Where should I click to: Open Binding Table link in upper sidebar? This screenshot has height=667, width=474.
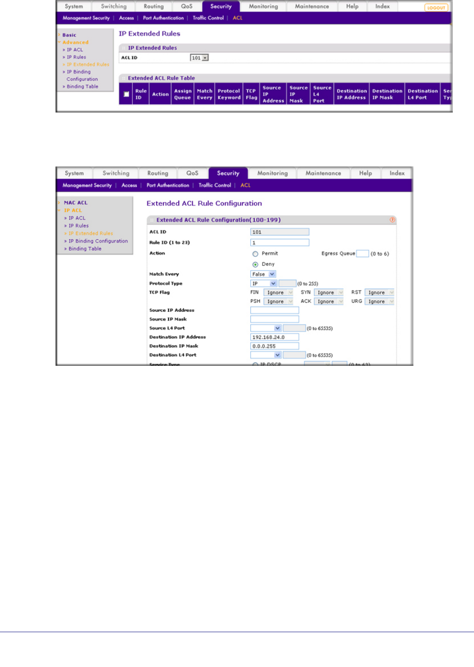click(82, 87)
